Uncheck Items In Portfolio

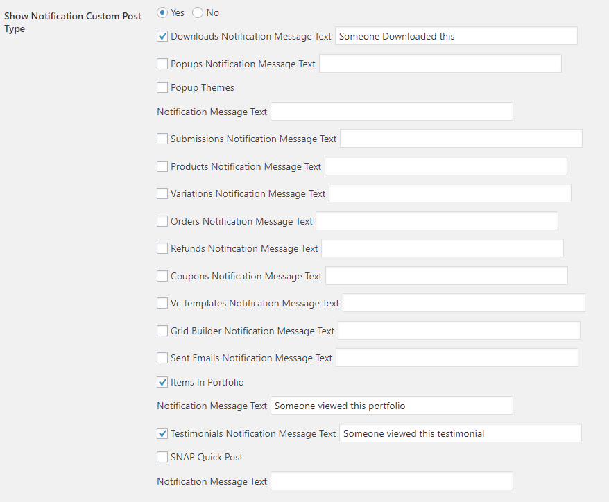(x=162, y=382)
